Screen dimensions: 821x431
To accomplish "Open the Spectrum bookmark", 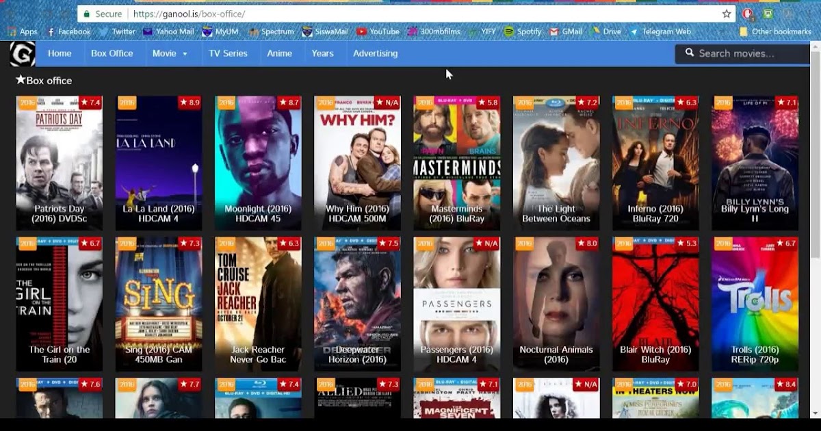I will (x=272, y=31).
